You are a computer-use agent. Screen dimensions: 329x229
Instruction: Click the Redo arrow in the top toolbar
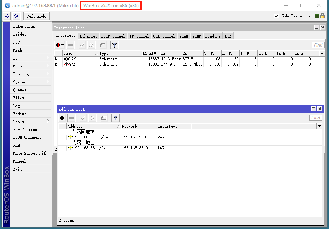(x=16, y=16)
